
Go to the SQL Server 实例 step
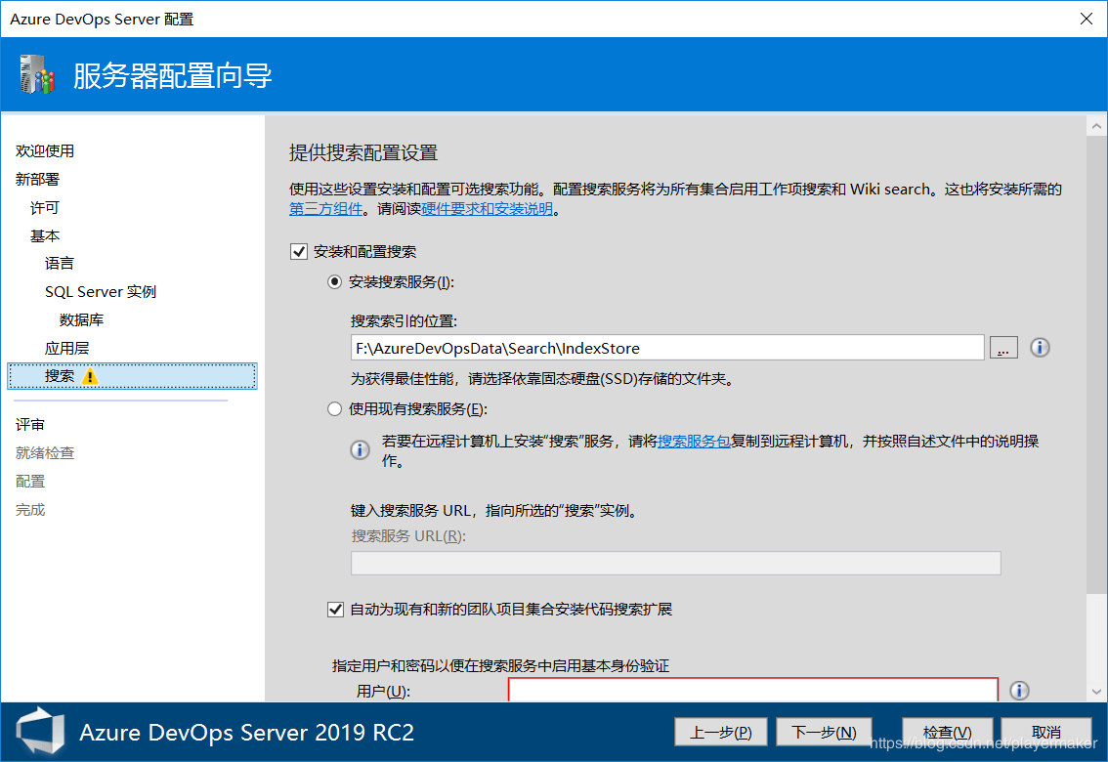[101, 291]
